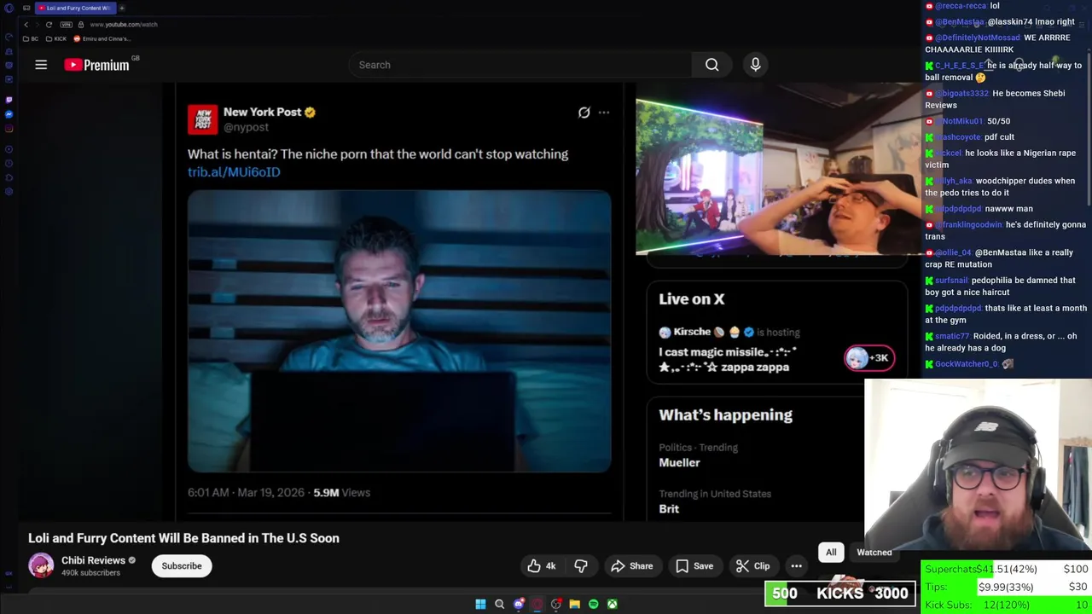Focus the YouTube search field
This screenshot has width=1092, height=614.
click(x=520, y=65)
